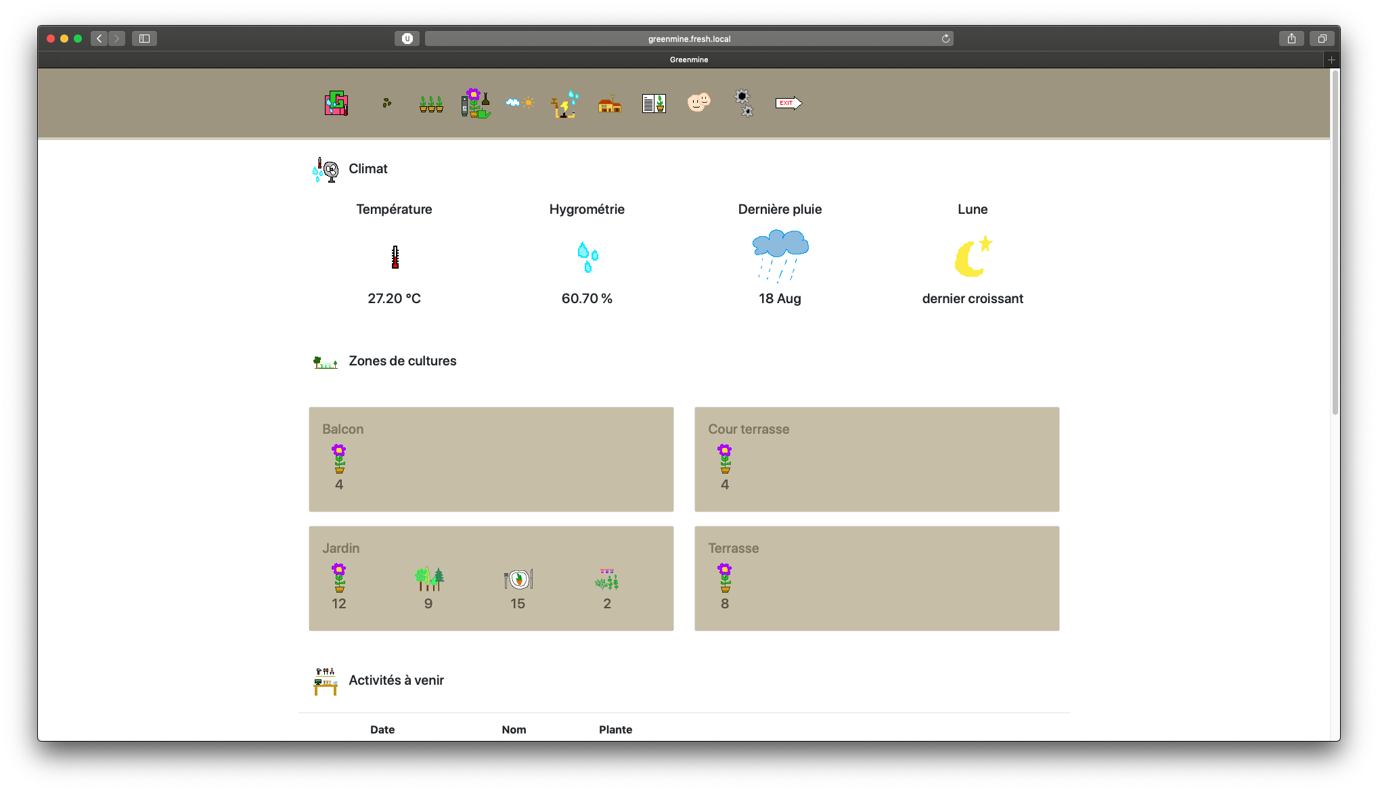Click the Date column header

click(382, 729)
